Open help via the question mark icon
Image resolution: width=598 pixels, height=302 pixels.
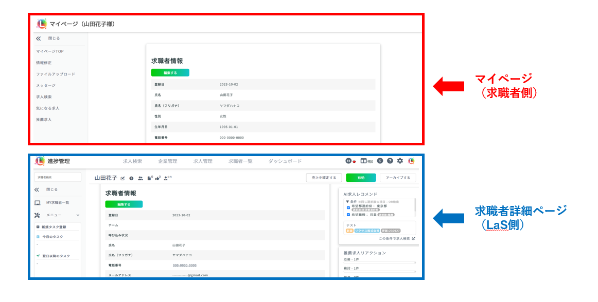[x=390, y=161]
